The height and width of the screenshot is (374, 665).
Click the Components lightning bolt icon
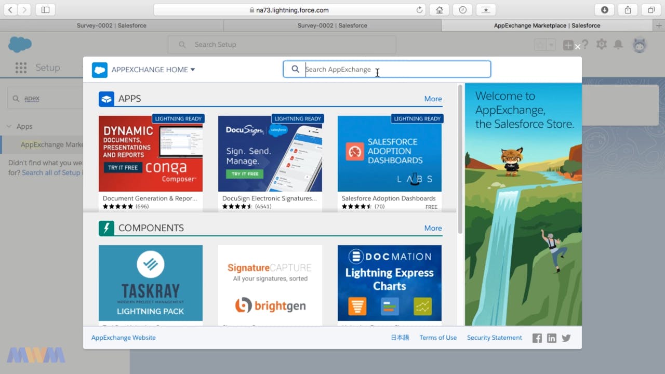pos(107,228)
